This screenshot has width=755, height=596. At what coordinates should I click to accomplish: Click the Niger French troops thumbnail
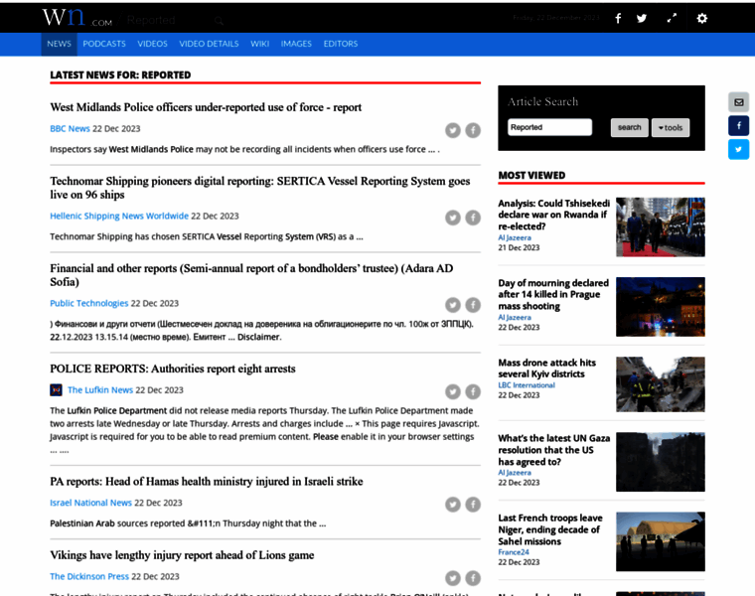click(661, 541)
